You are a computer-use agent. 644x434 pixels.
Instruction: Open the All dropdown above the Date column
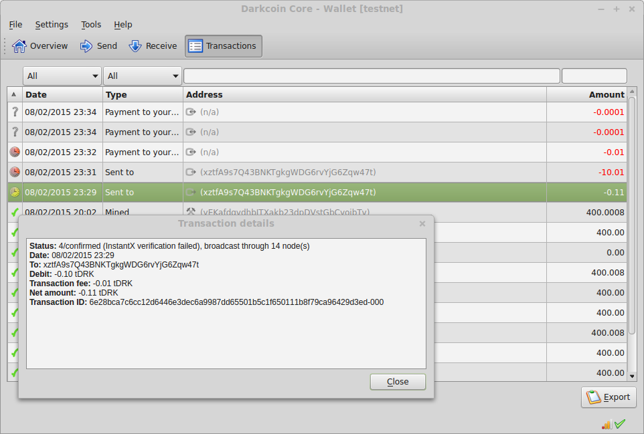(62, 76)
